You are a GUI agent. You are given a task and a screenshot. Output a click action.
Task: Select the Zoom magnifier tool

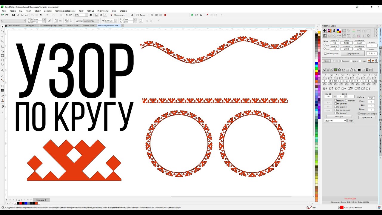(x=3, y=41)
